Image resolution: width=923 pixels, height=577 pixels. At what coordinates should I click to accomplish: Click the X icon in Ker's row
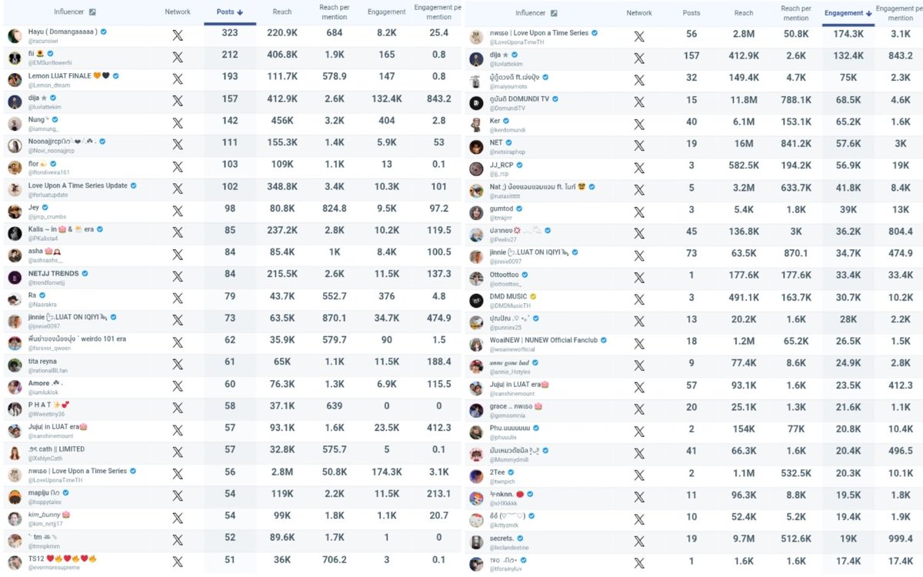click(x=639, y=124)
